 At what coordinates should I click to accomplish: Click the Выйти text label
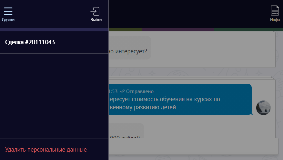[x=96, y=20]
